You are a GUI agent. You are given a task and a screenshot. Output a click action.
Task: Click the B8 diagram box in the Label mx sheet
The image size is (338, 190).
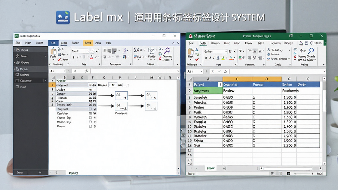(151, 95)
